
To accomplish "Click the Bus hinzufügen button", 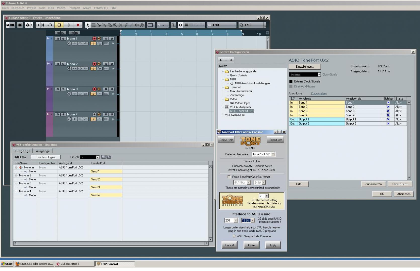I will pyautogui.click(x=46, y=157).
